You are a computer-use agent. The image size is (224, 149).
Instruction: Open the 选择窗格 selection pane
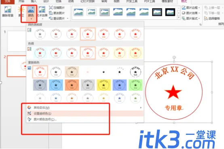[x=212, y=18]
